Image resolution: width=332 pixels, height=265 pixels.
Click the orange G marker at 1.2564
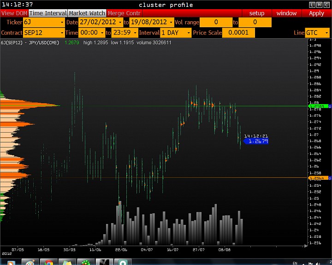click(330, 178)
